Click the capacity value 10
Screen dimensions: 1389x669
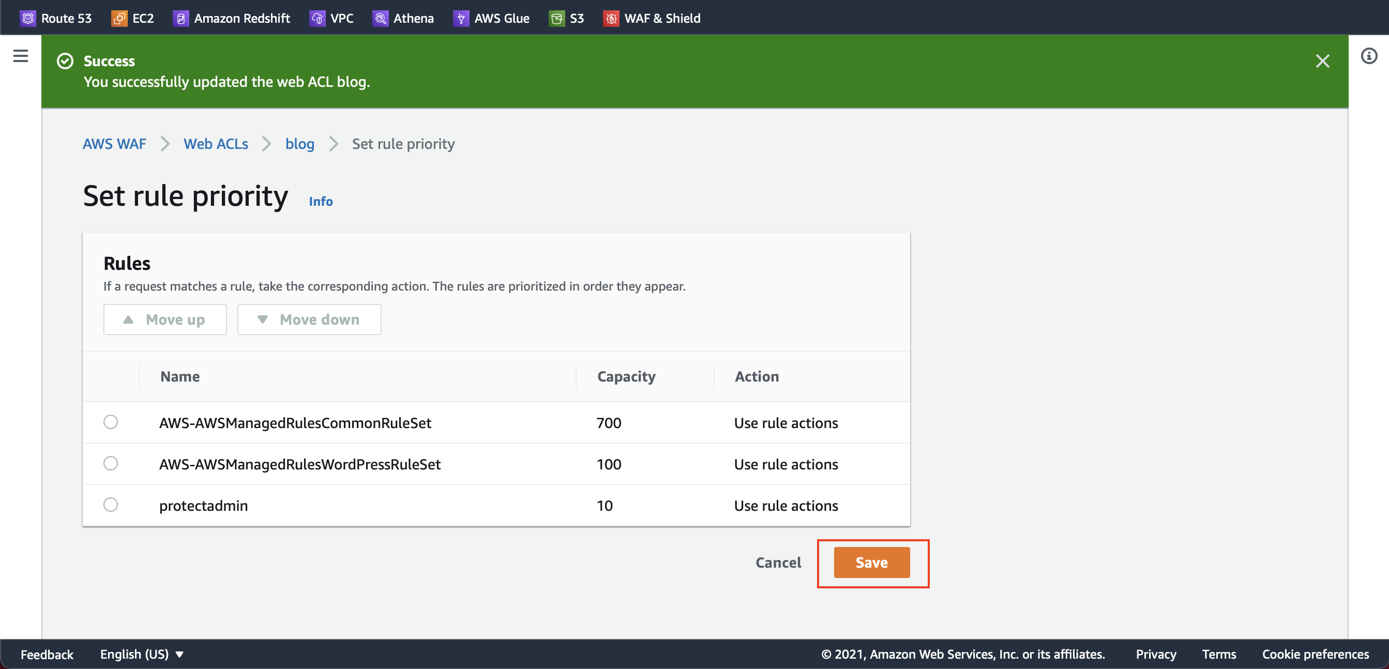coord(605,506)
